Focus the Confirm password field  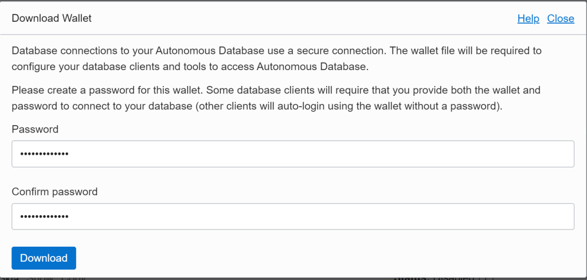pyautogui.click(x=293, y=216)
